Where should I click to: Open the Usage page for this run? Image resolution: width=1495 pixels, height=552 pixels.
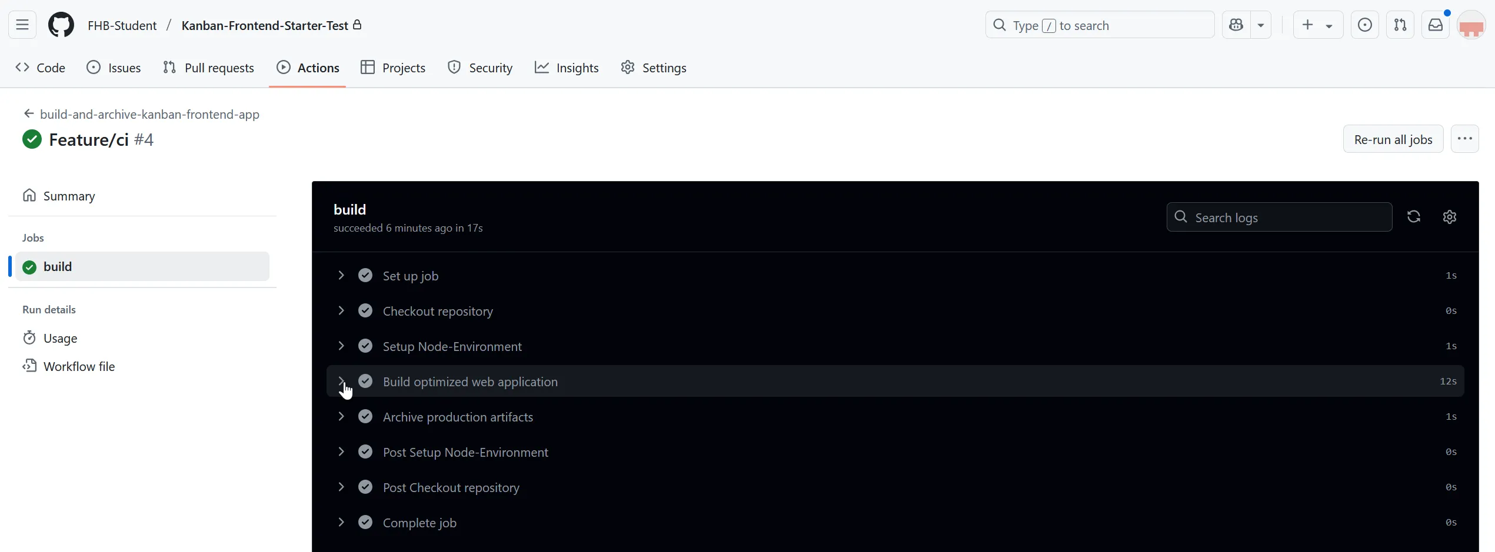coord(59,337)
